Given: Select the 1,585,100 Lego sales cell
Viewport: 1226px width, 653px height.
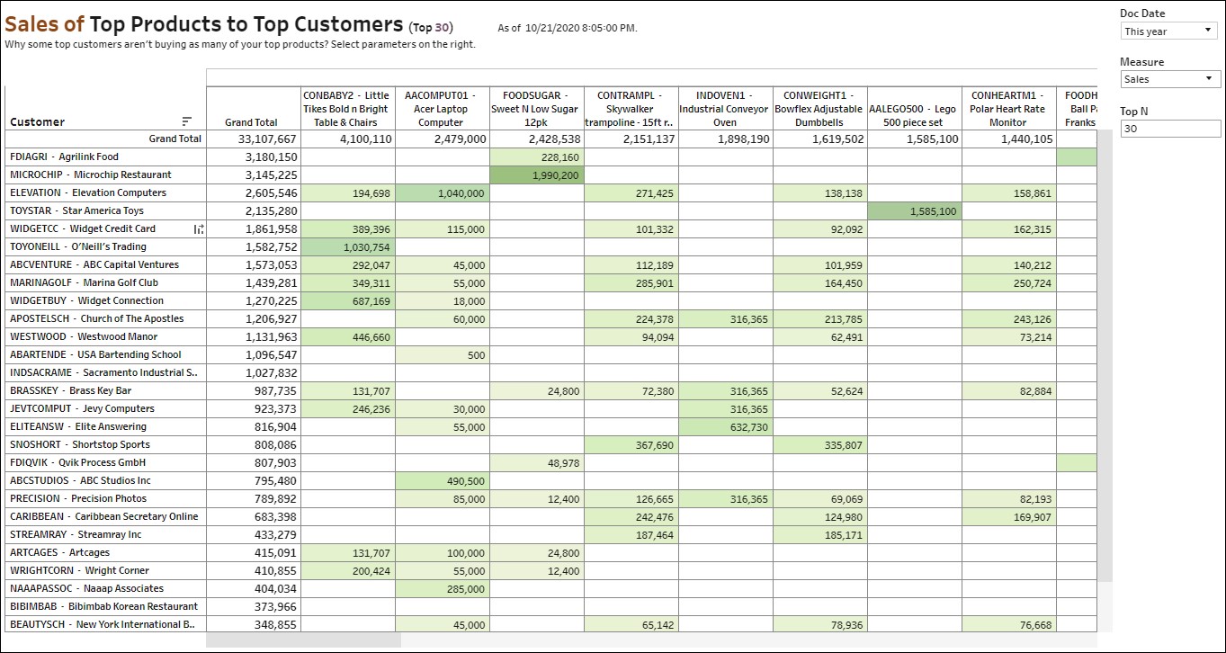Looking at the screenshot, I should coord(914,210).
